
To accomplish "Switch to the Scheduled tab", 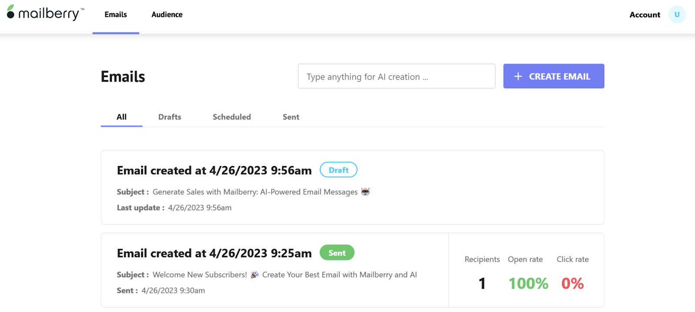I will pyautogui.click(x=232, y=117).
